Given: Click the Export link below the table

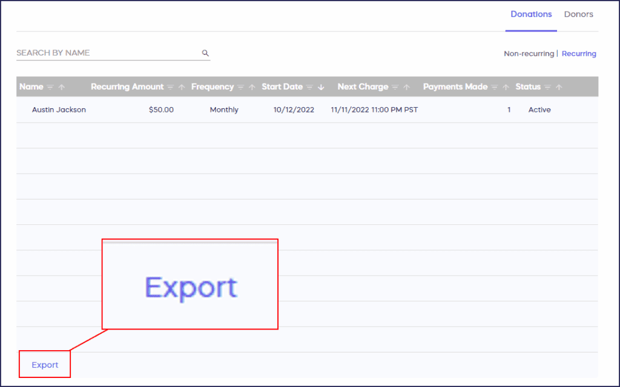Looking at the screenshot, I should coord(45,365).
